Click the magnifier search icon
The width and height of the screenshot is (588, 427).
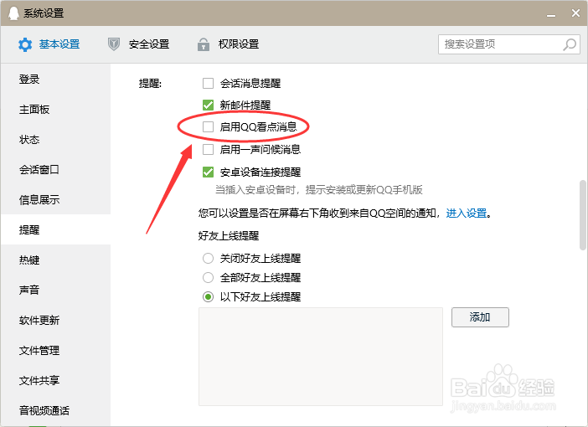570,44
